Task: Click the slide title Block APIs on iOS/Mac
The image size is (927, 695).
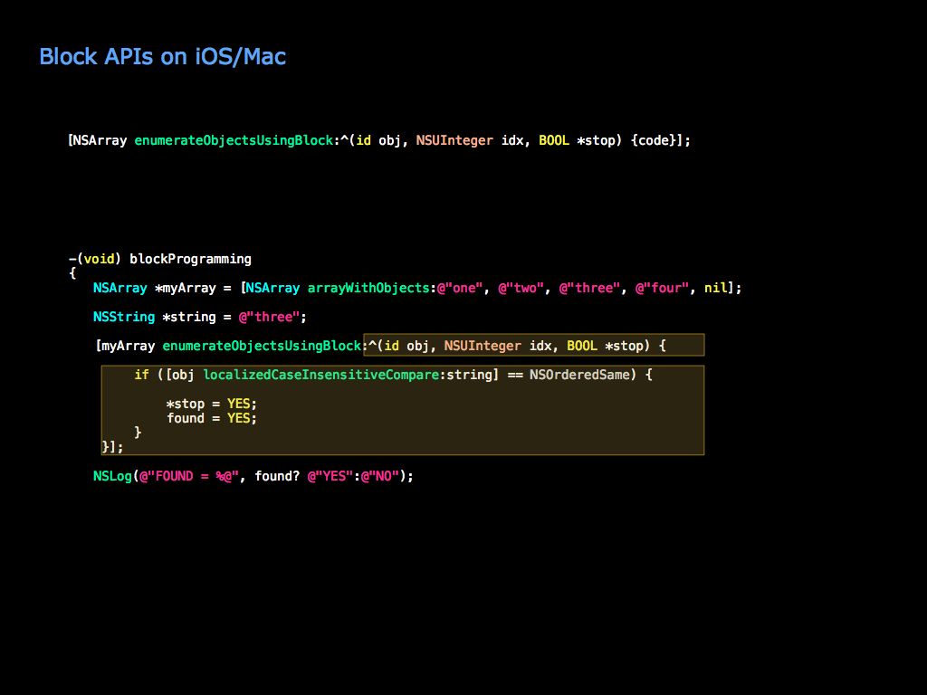Action: click(x=162, y=56)
